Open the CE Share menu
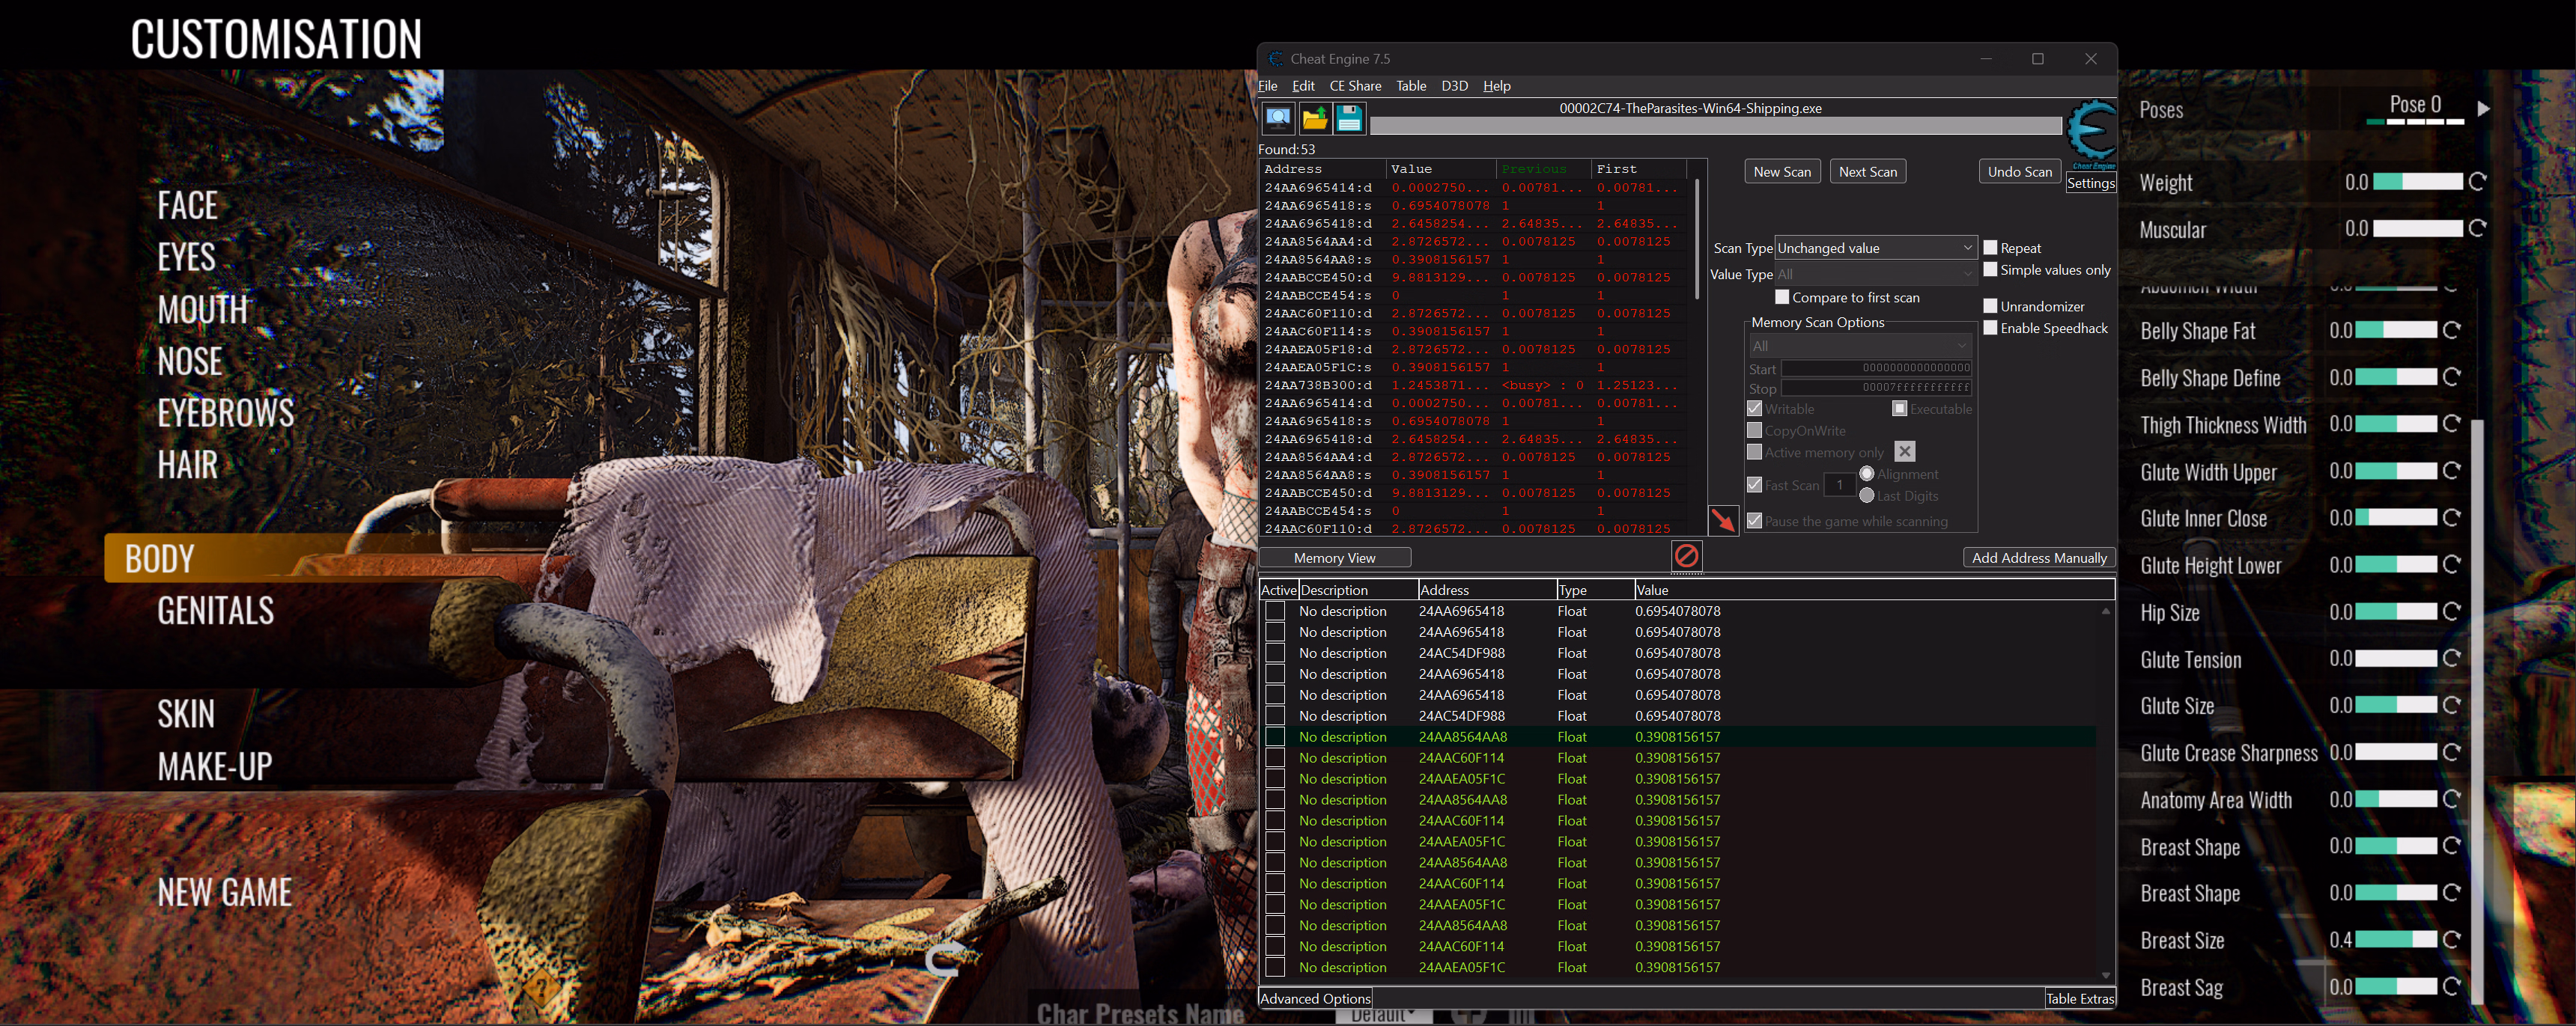 1354,86
